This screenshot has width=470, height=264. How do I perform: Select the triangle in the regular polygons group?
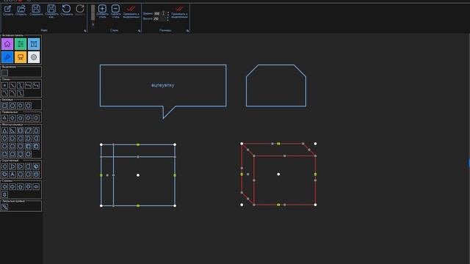pos(5,118)
